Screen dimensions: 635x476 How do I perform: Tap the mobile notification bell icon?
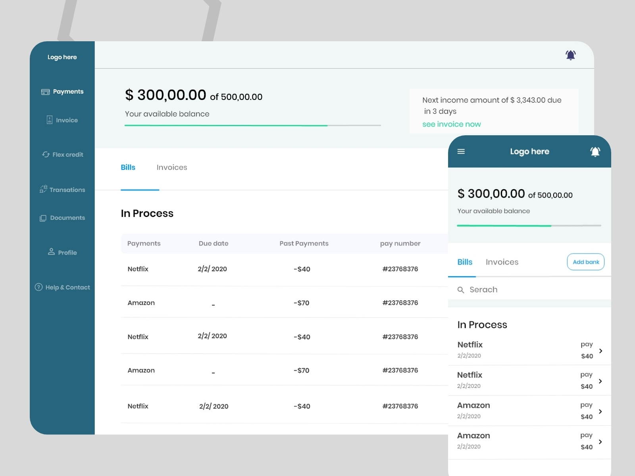coord(595,152)
